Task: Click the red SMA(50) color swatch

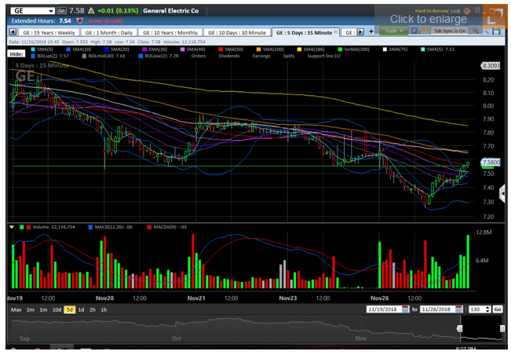Action: 221,49
